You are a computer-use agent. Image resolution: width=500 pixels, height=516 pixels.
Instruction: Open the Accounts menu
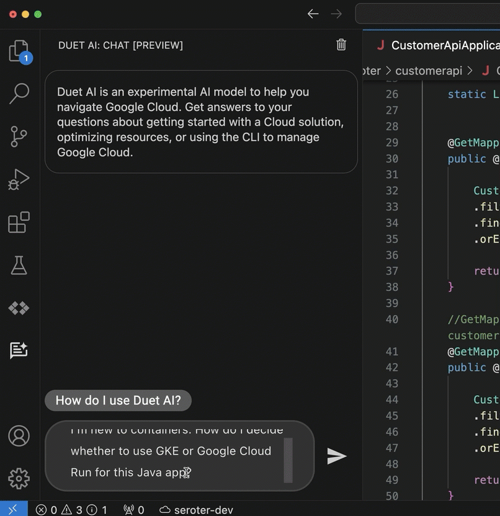tap(19, 436)
